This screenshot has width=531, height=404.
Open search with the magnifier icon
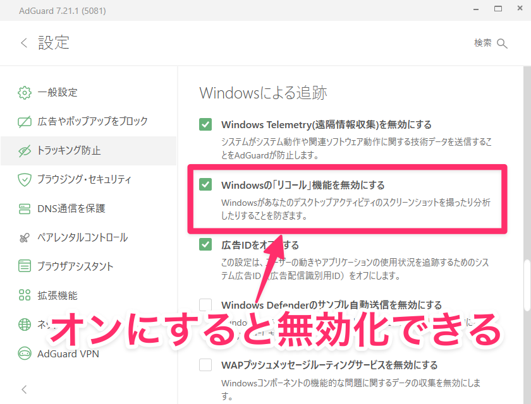[502, 44]
